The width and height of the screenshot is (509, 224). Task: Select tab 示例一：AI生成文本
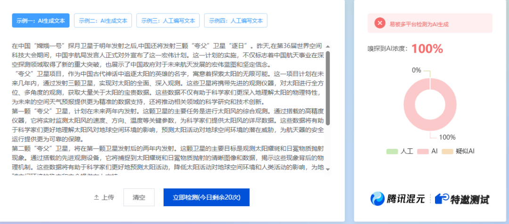41,21
